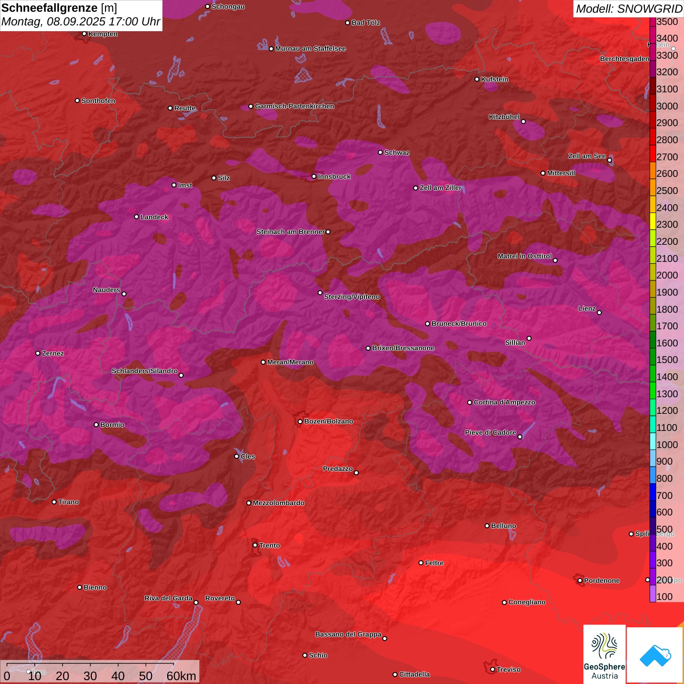This screenshot has height=684, width=684.
Task: Click the Tirano location dot
Action: point(54,502)
